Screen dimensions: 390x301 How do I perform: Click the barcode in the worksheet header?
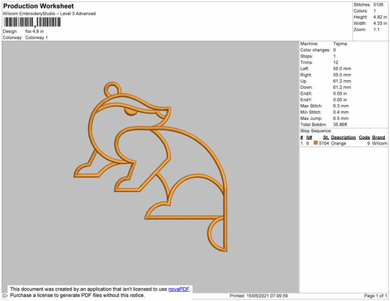click(32, 22)
